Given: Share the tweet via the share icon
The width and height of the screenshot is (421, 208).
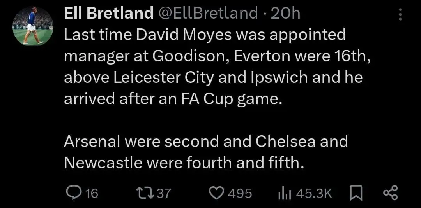Looking at the screenshot, I should pos(390,193).
